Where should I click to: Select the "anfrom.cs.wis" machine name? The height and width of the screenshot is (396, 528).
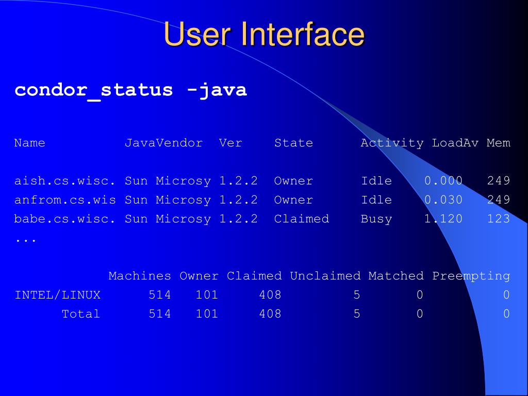pyautogui.click(x=65, y=200)
